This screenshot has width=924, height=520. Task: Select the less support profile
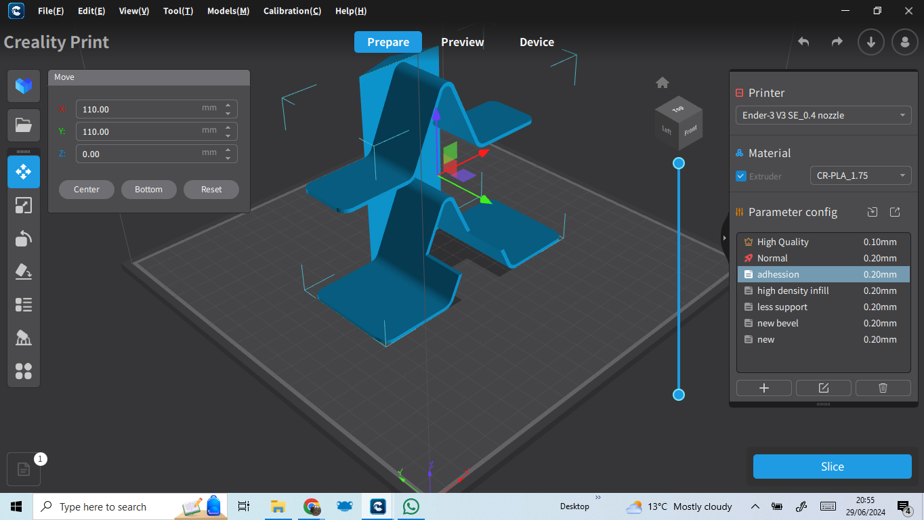pos(824,307)
